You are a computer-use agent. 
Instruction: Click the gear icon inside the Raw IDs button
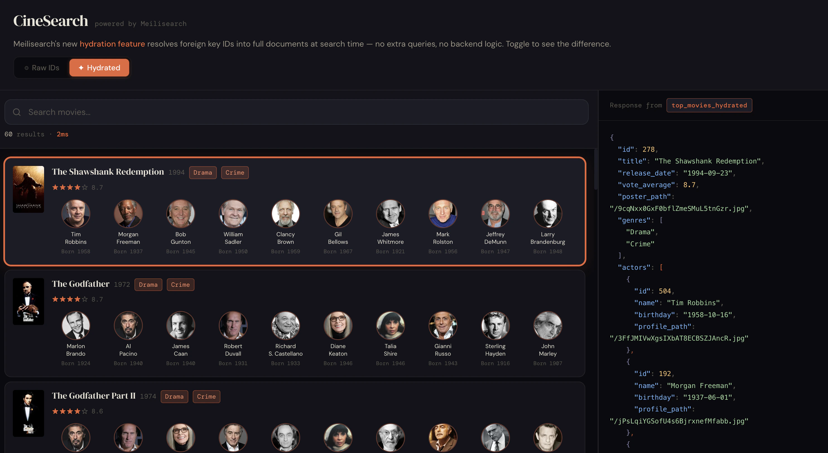27,68
